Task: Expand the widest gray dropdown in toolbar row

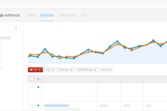Action: click(86, 70)
